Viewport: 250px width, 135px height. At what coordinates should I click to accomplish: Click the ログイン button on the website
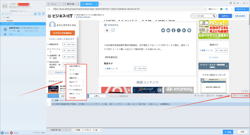click(225, 16)
